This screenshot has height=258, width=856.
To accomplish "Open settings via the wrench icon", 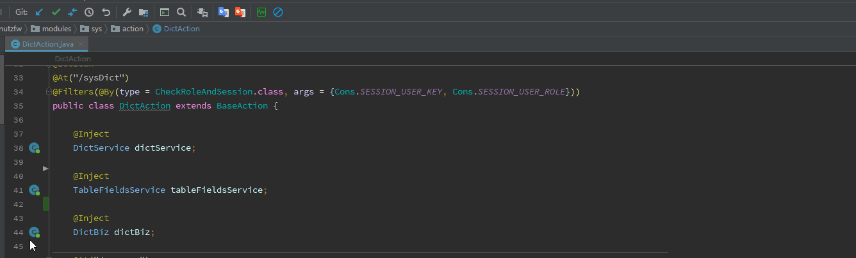I will 127,12.
